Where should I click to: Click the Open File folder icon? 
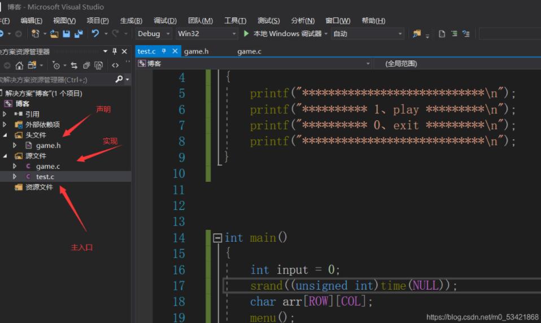(54, 34)
